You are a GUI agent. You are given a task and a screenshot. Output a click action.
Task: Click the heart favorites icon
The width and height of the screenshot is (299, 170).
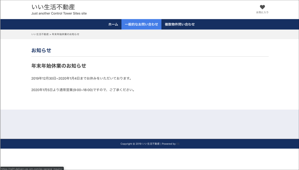262,7
